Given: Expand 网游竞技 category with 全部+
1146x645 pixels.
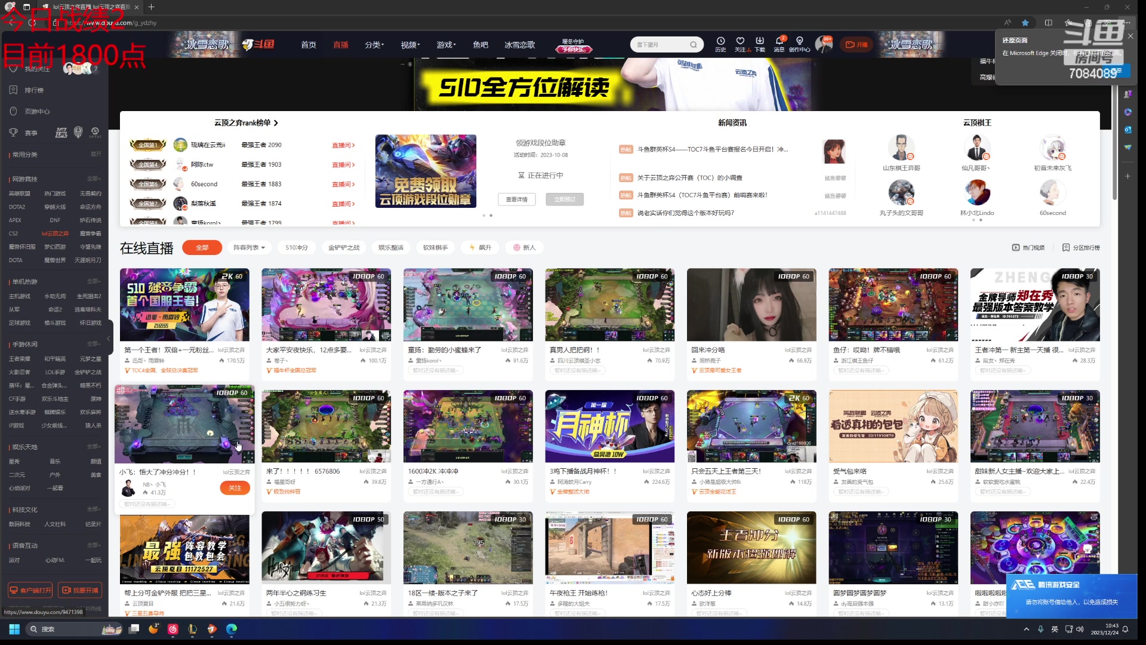Looking at the screenshot, I should point(94,179).
